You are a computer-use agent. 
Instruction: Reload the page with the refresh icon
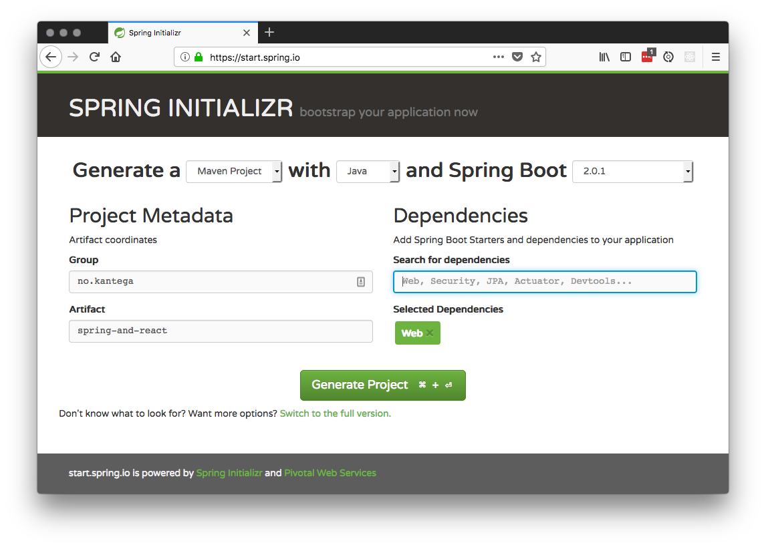coord(94,57)
